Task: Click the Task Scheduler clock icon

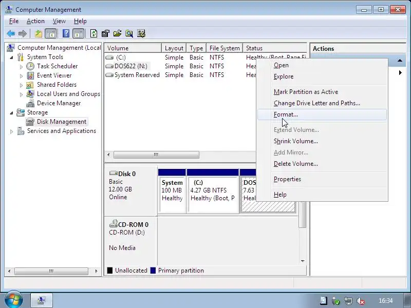Action: coord(30,66)
